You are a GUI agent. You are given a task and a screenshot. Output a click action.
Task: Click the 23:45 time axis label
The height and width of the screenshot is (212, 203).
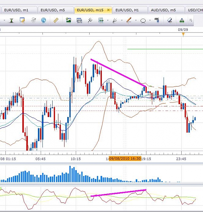click(181, 159)
